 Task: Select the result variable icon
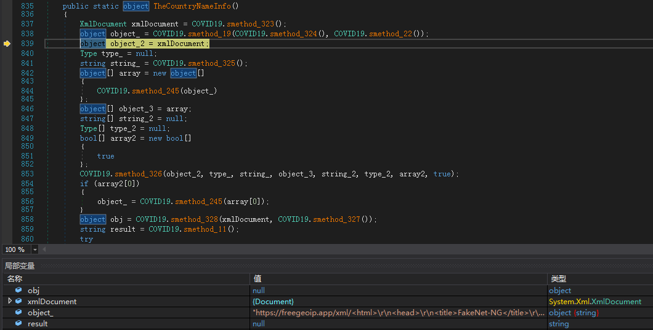point(18,323)
